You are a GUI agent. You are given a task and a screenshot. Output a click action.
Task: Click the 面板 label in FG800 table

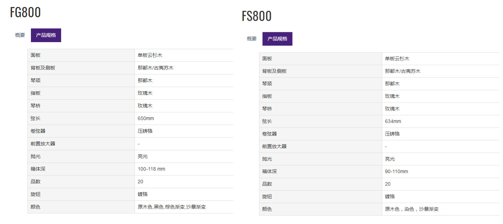(35, 55)
